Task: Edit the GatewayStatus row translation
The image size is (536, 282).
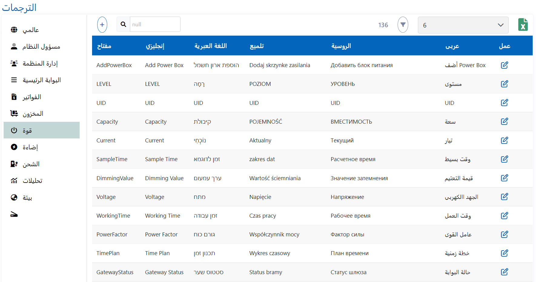Action: [505, 272]
